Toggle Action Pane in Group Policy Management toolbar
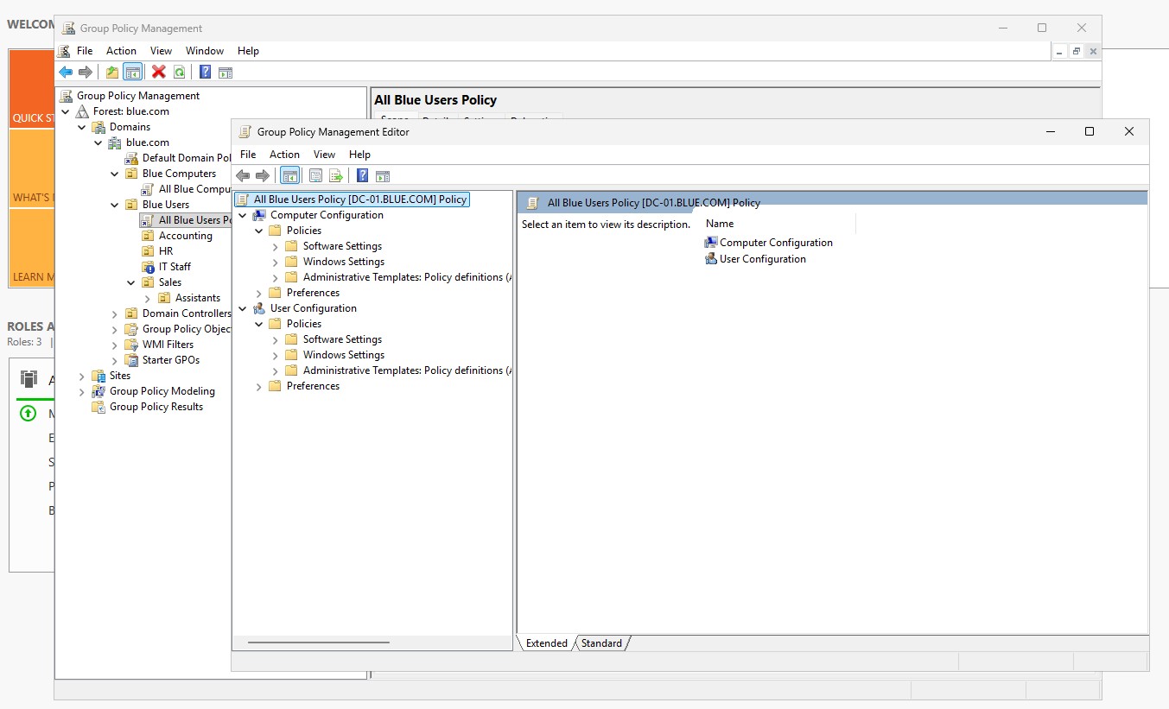Image resolution: width=1169 pixels, height=709 pixels. [226, 72]
